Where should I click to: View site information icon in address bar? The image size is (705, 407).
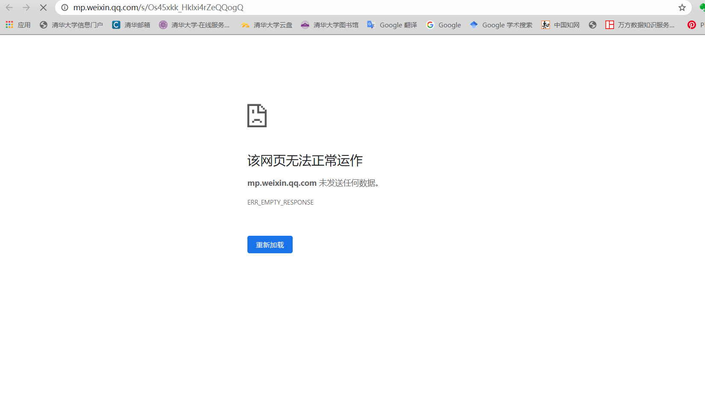click(65, 8)
